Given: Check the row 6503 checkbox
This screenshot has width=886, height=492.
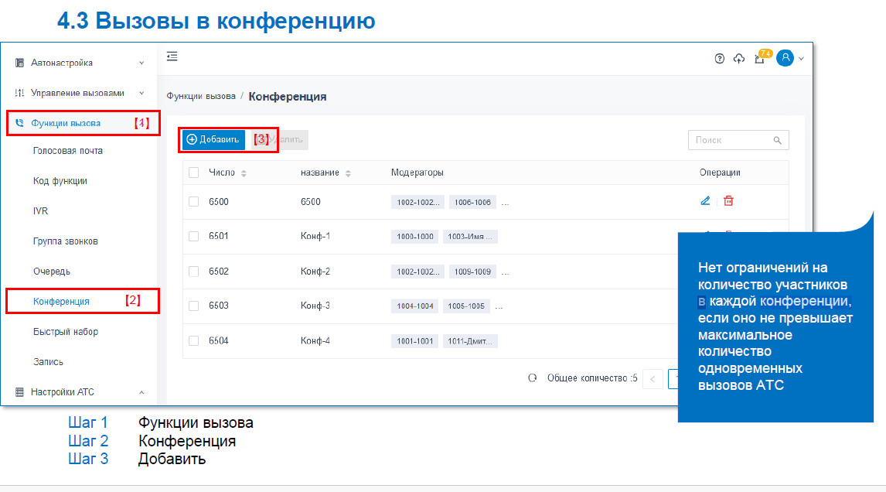Looking at the screenshot, I should tap(194, 306).
